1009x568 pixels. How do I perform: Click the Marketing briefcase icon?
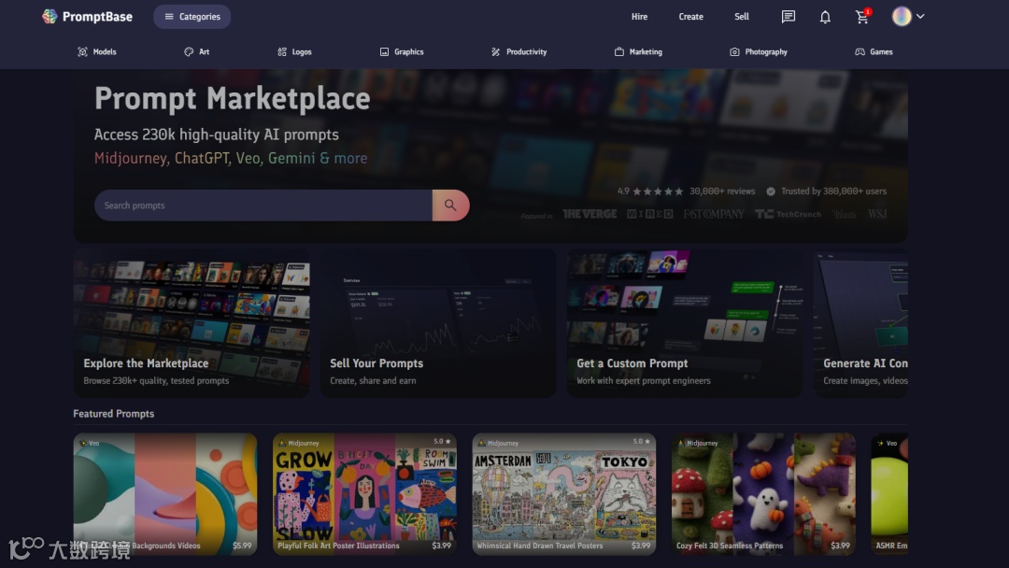tap(619, 52)
